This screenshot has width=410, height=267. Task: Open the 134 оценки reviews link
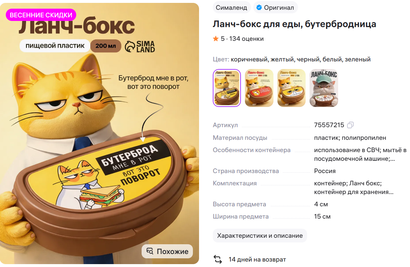pos(246,39)
